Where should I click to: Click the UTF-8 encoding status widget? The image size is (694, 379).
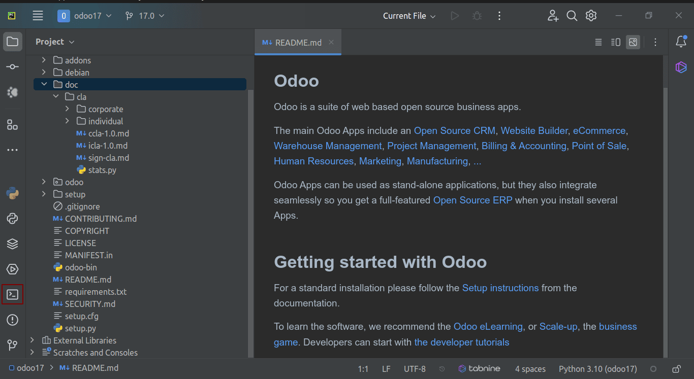[415, 369]
